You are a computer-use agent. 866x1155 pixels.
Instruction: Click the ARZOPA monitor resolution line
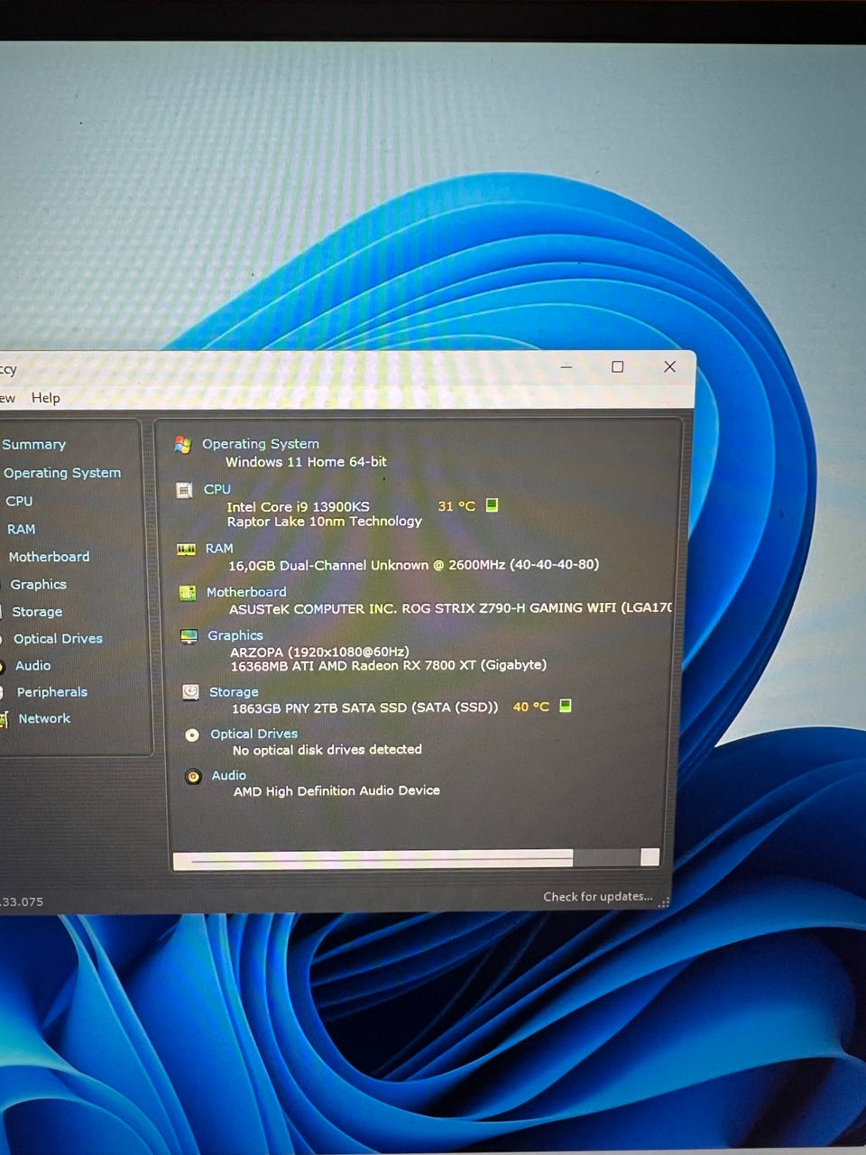click(320, 651)
